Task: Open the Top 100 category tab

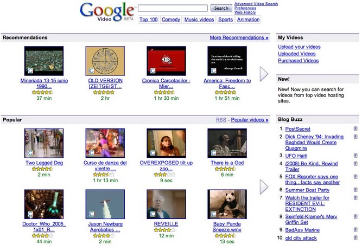Action: [x=149, y=20]
